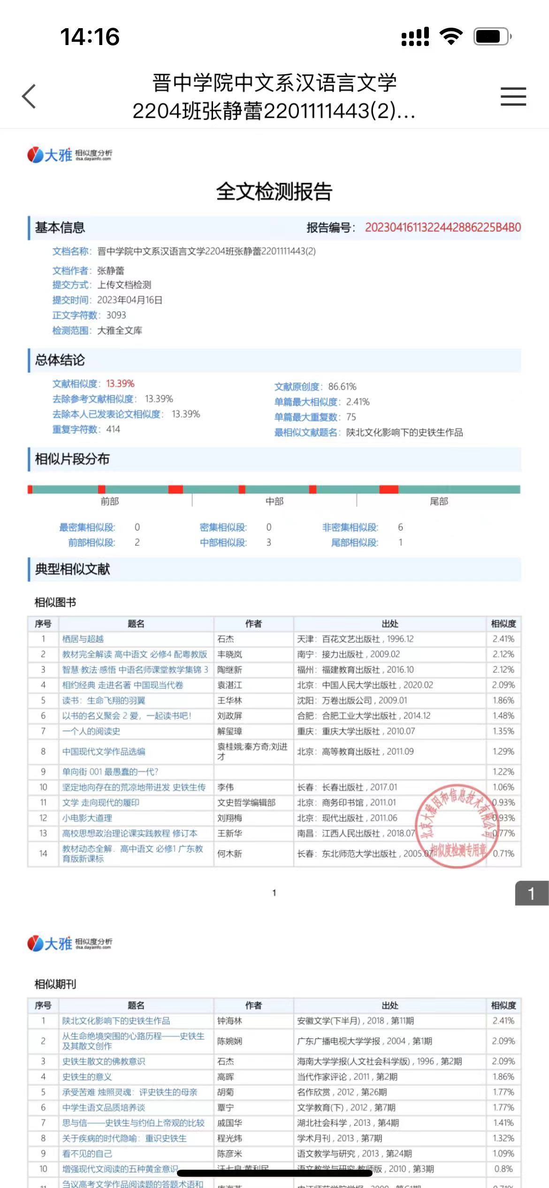The width and height of the screenshot is (549, 1188).
Task: Open book 坚定地向存在的荒凉地带进发 史铁生传
Action: coord(134,787)
